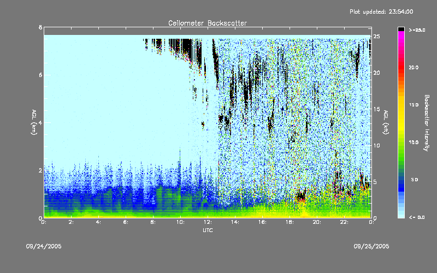Screen dimensions: 437x273
Task: Click the '10:' hour tick label
Action: coord(181,222)
